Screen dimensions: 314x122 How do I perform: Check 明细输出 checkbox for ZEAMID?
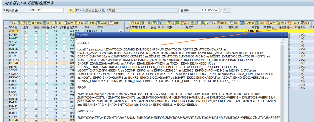47,31
